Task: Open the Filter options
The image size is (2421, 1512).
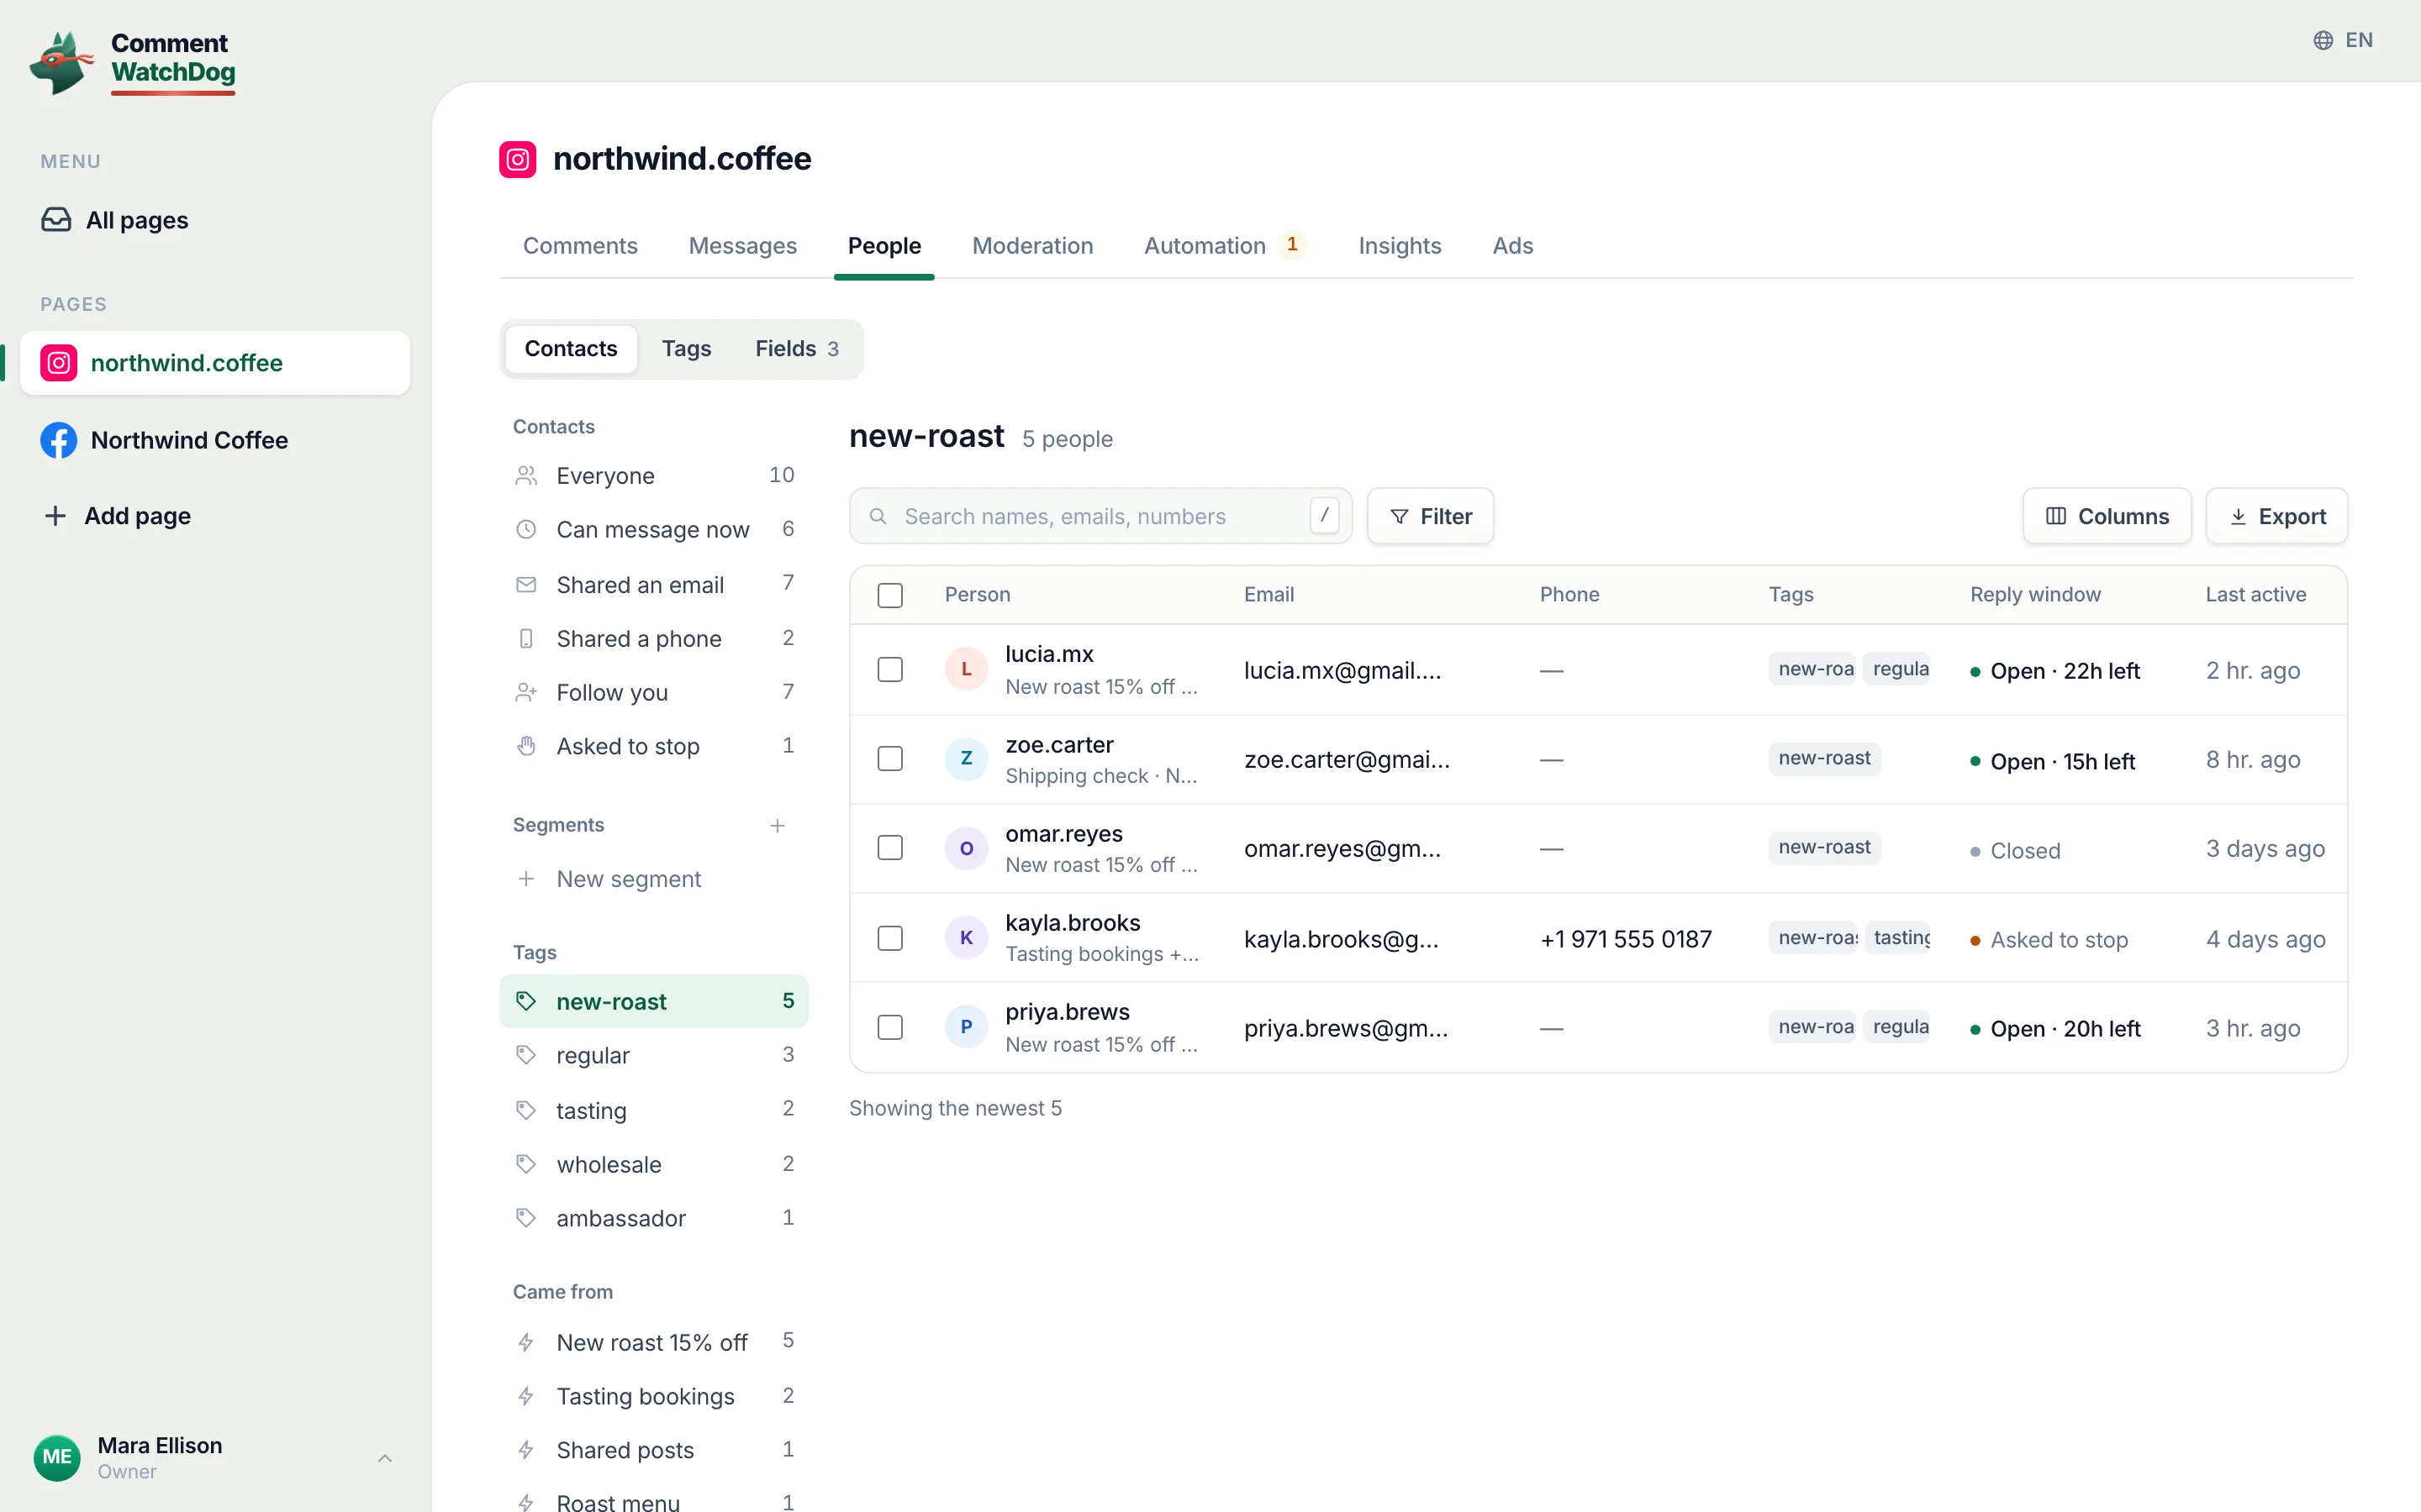Action: point(1431,516)
